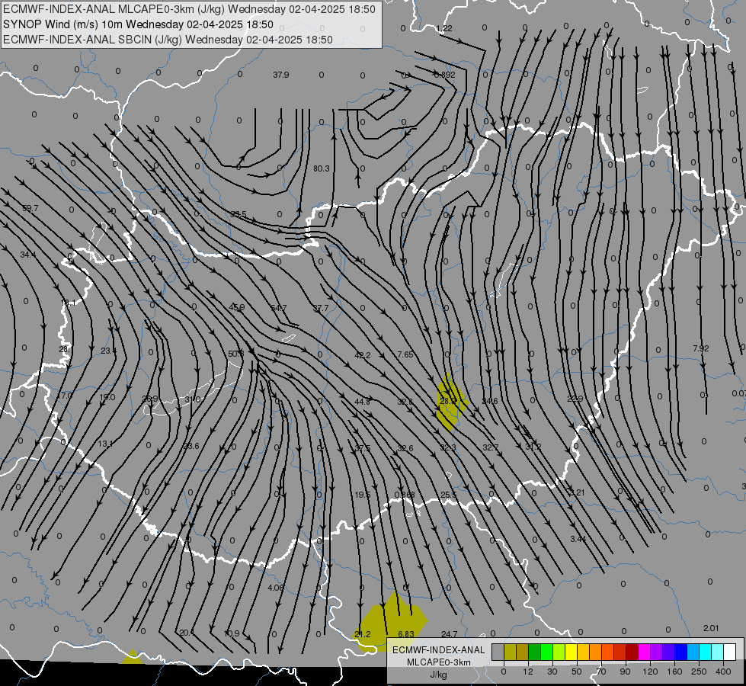Click the legend scale value 120
This screenshot has width=746, height=686.
click(650, 672)
